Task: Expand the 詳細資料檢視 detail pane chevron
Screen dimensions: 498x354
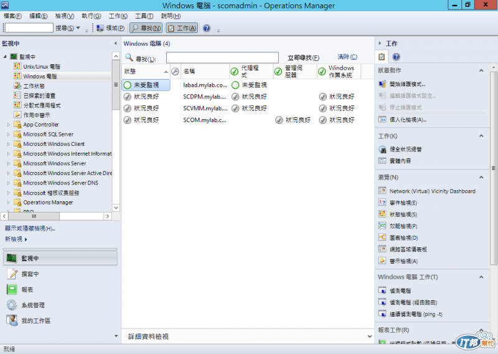Action: pos(369,336)
